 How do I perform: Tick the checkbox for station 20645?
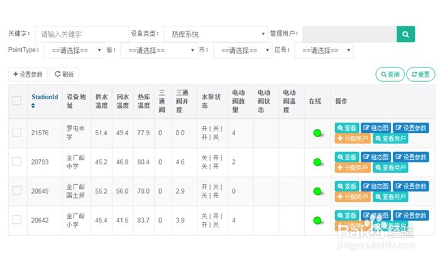[17, 191]
